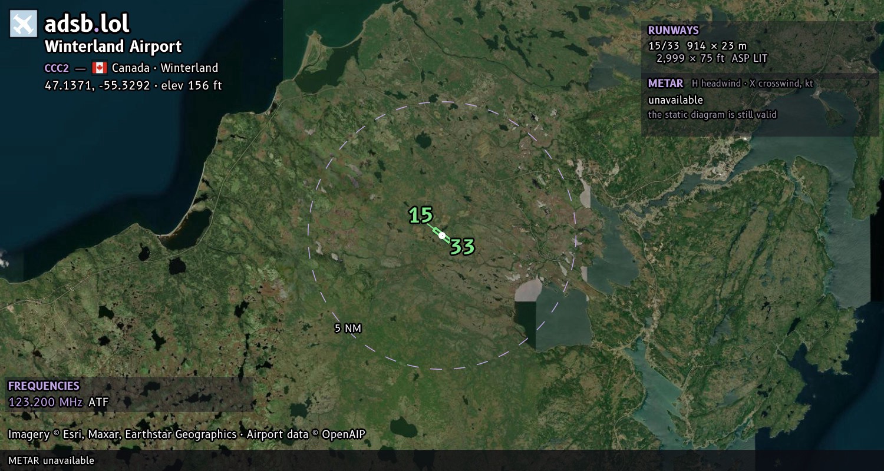
Task: Click the "5 NM" range ring label
Action: 348,329
